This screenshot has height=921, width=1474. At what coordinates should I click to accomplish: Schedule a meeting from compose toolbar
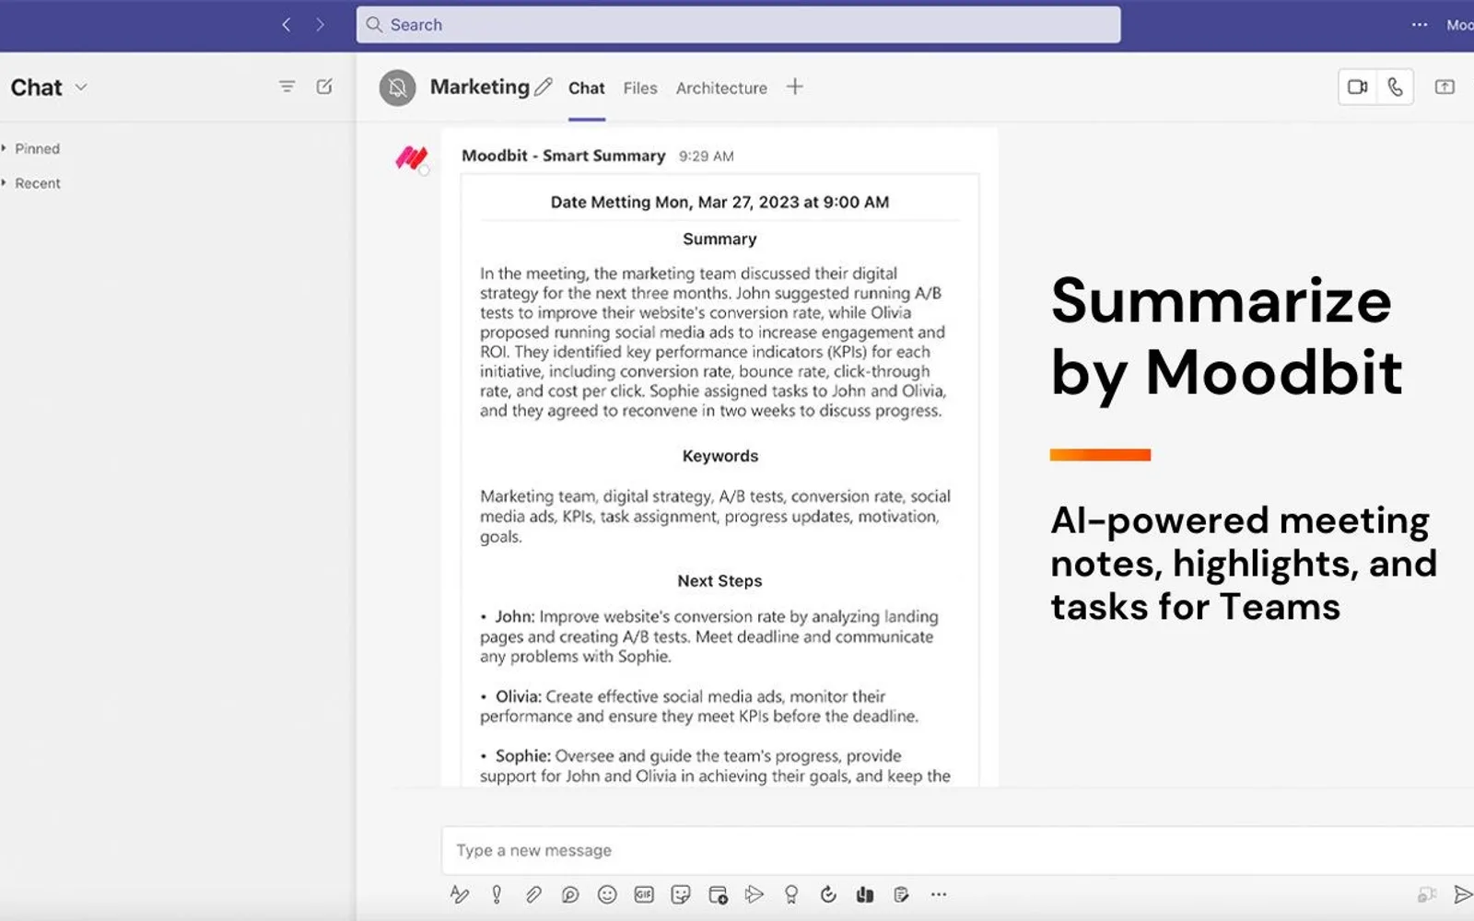point(718,894)
